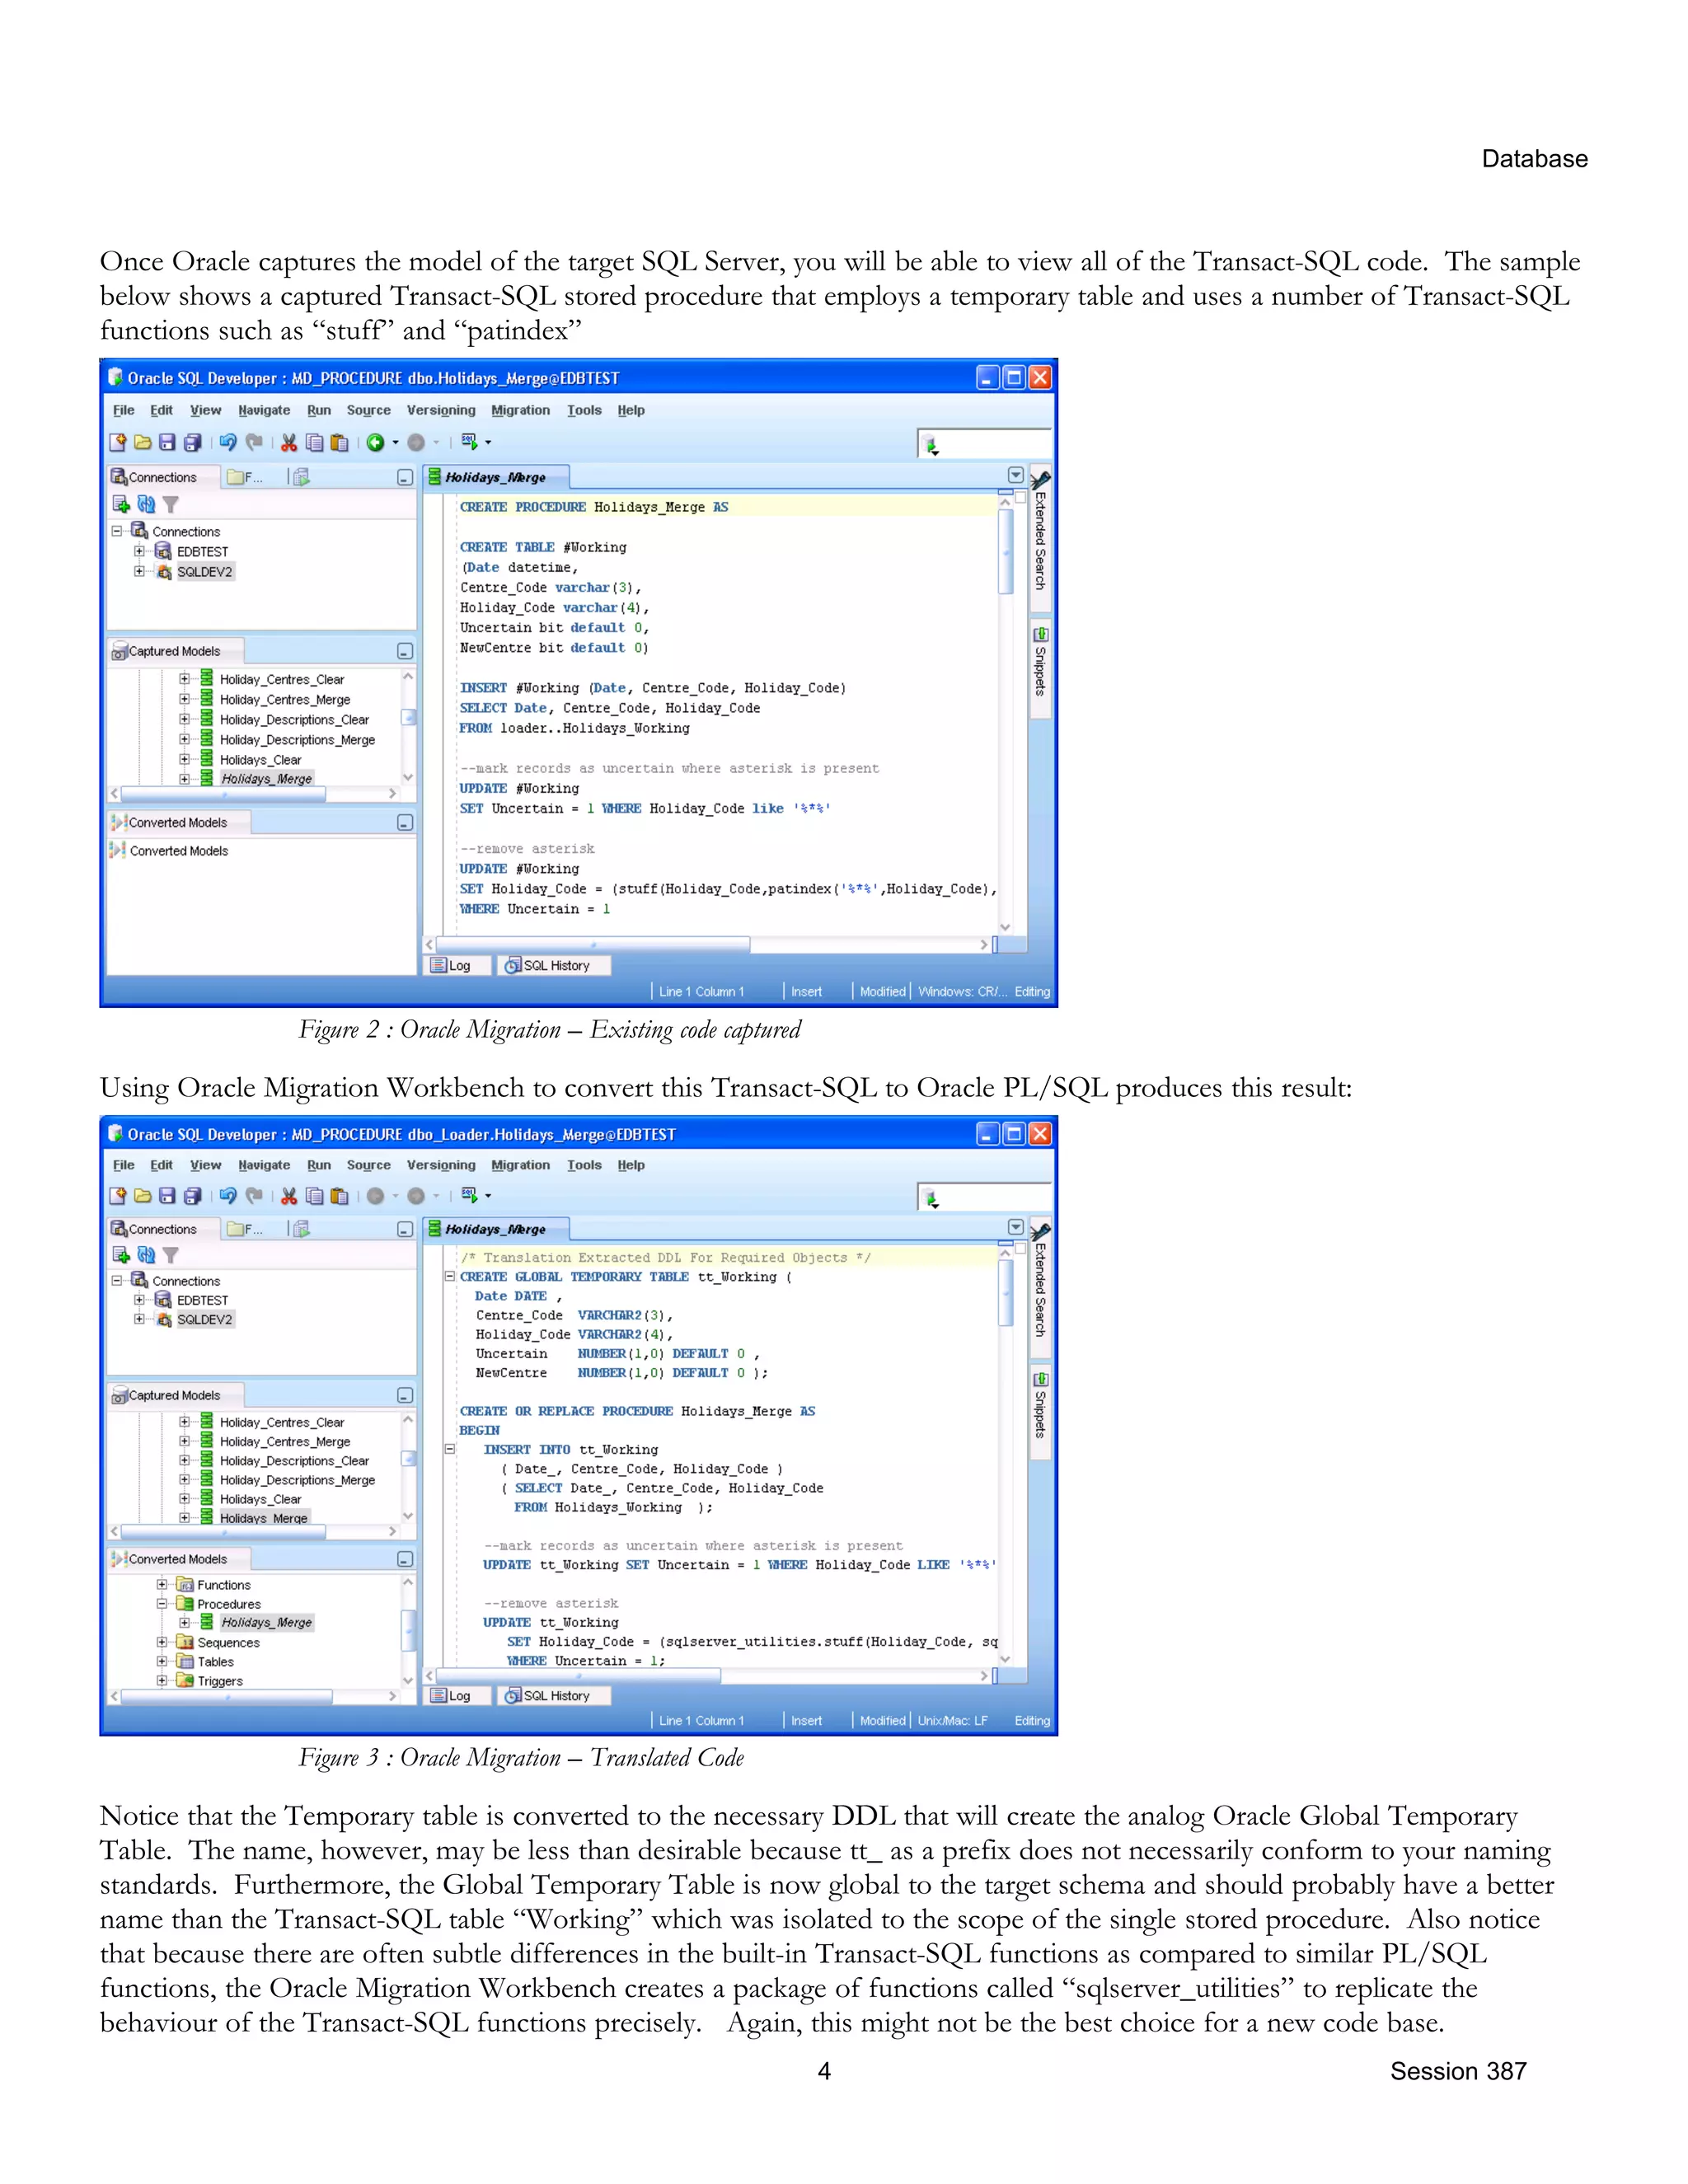The height and width of the screenshot is (2184, 1688).
Task: Open File menu in Figure 2 window
Action: 124,410
